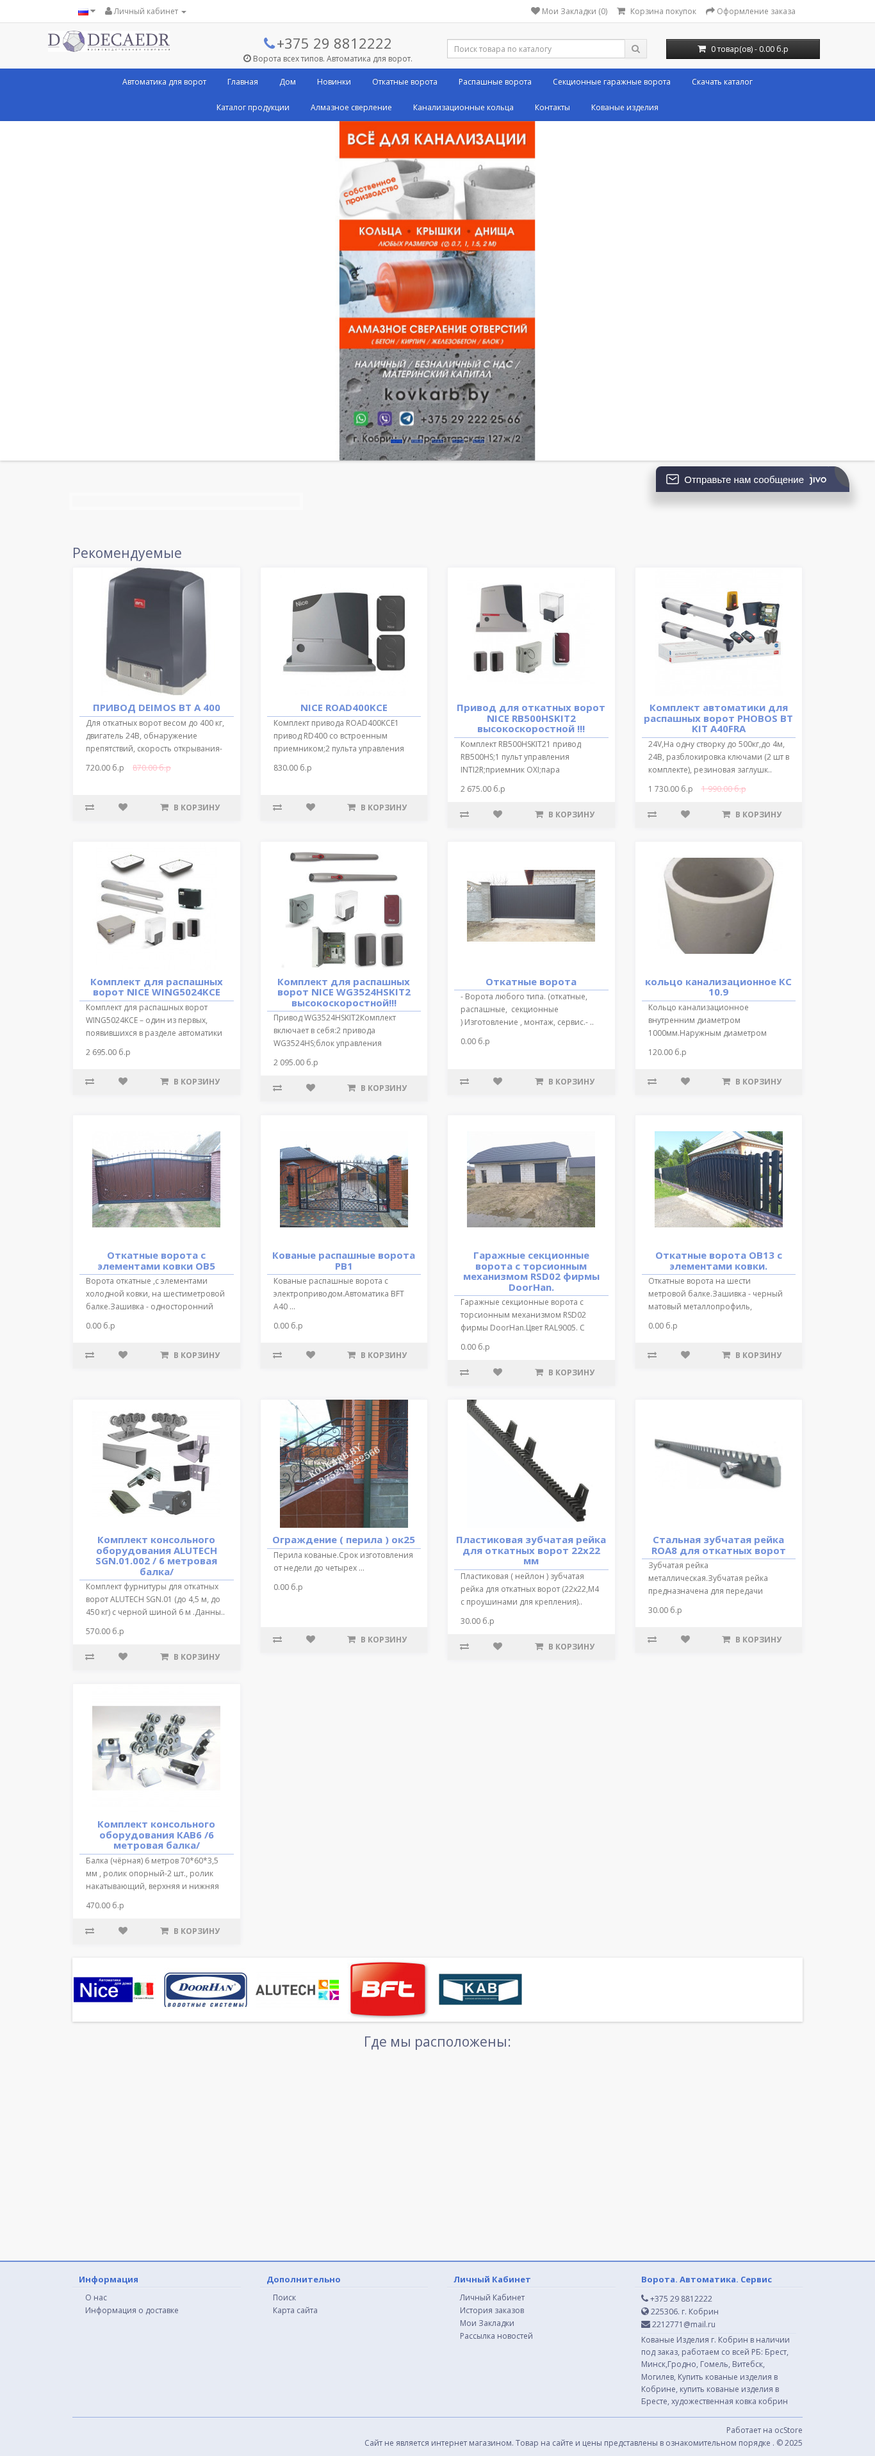Open Карта сайта footer link
This screenshot has width=875, height=2456.
(295, 2310)
